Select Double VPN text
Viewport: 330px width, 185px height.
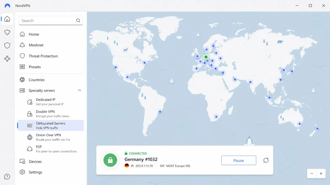[x=45, y=112]
